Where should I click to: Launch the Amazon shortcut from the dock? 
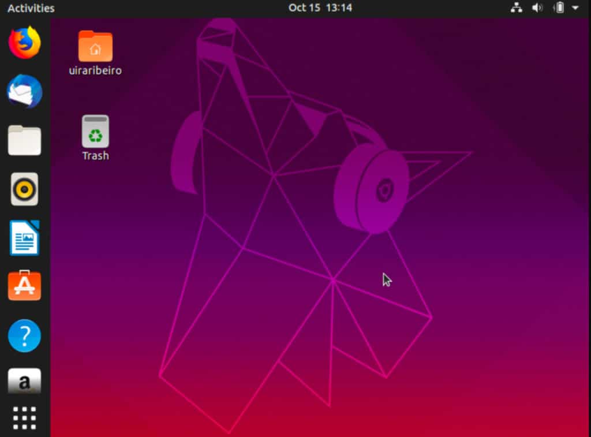24,381
